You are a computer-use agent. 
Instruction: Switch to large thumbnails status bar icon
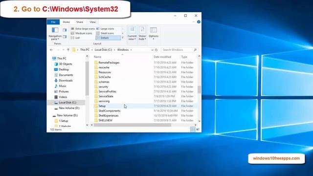[x=198, y=130]
